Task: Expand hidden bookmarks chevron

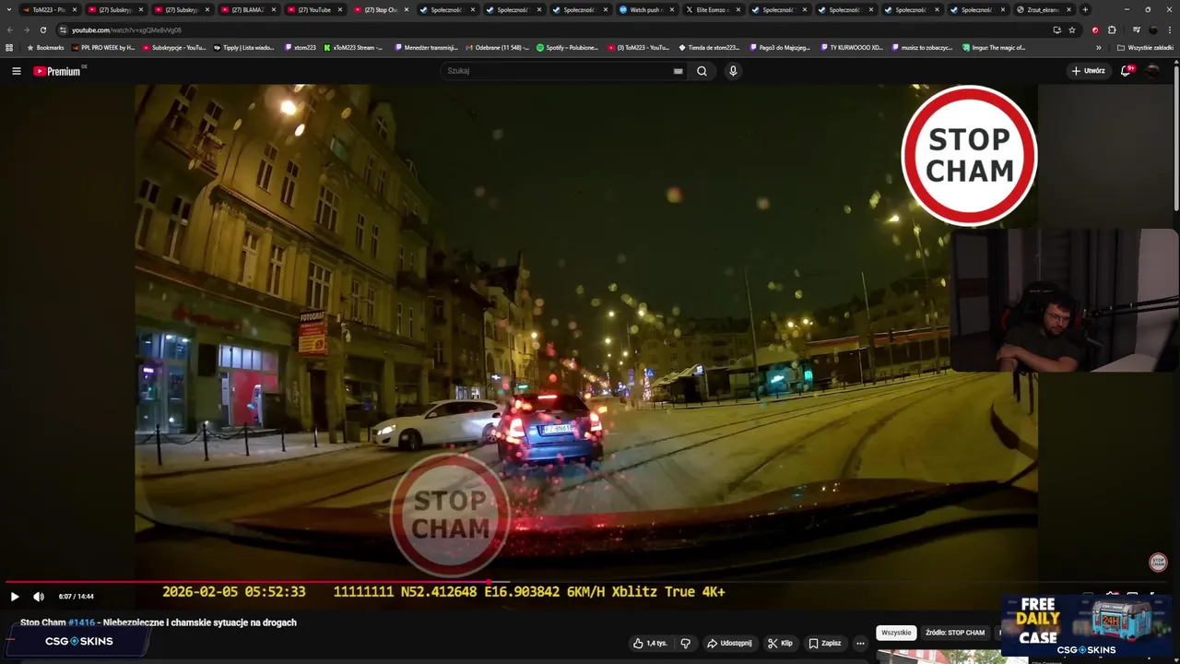Action: [x=1099, y=47]
